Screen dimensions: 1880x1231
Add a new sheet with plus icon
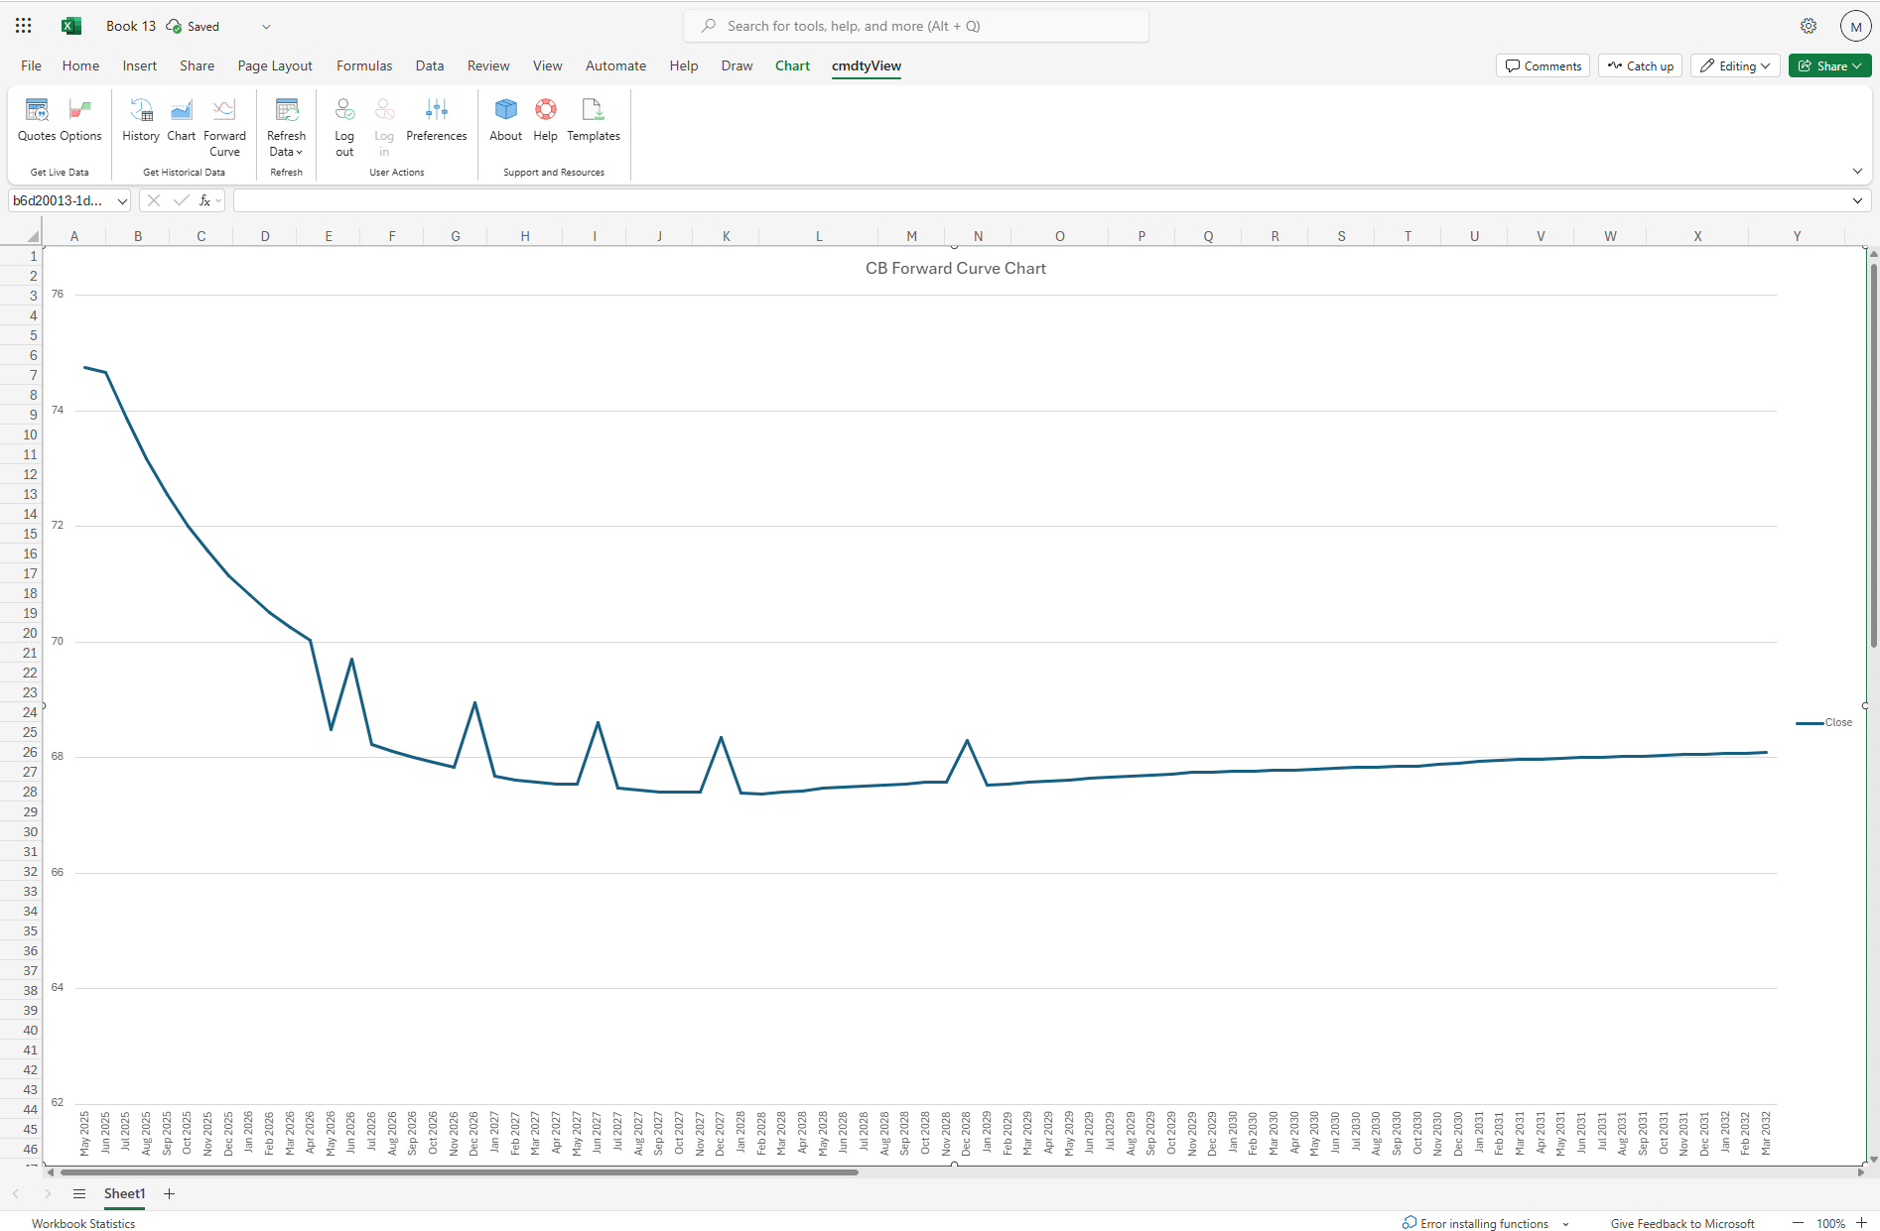coord(169,1193)
